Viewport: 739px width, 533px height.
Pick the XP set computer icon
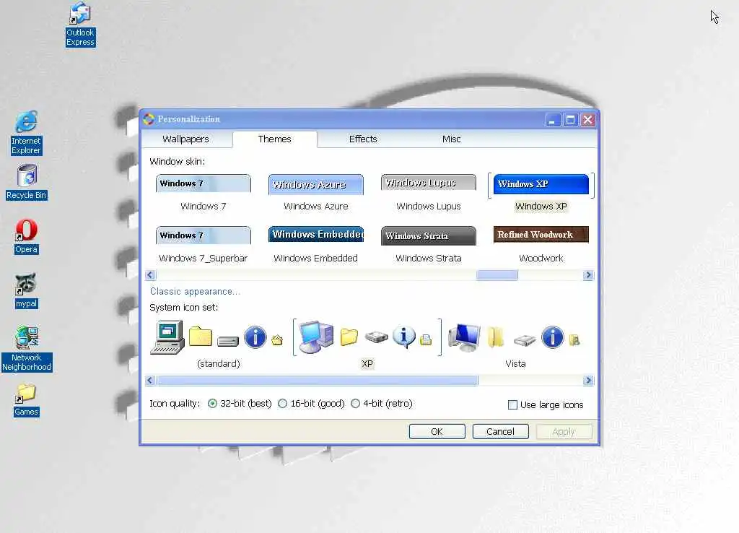point(316,337)
